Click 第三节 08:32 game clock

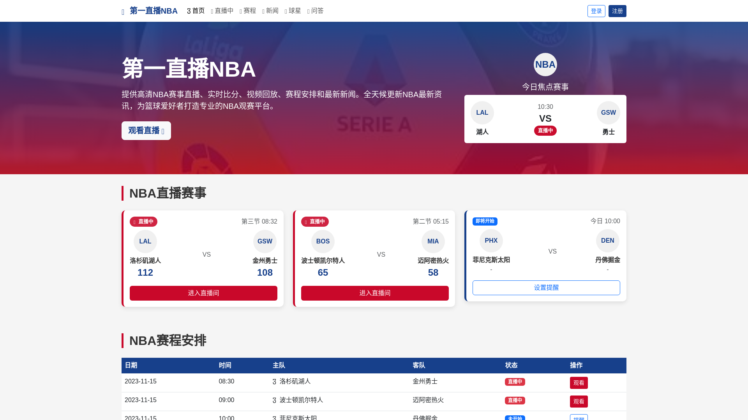click(259, 222)
